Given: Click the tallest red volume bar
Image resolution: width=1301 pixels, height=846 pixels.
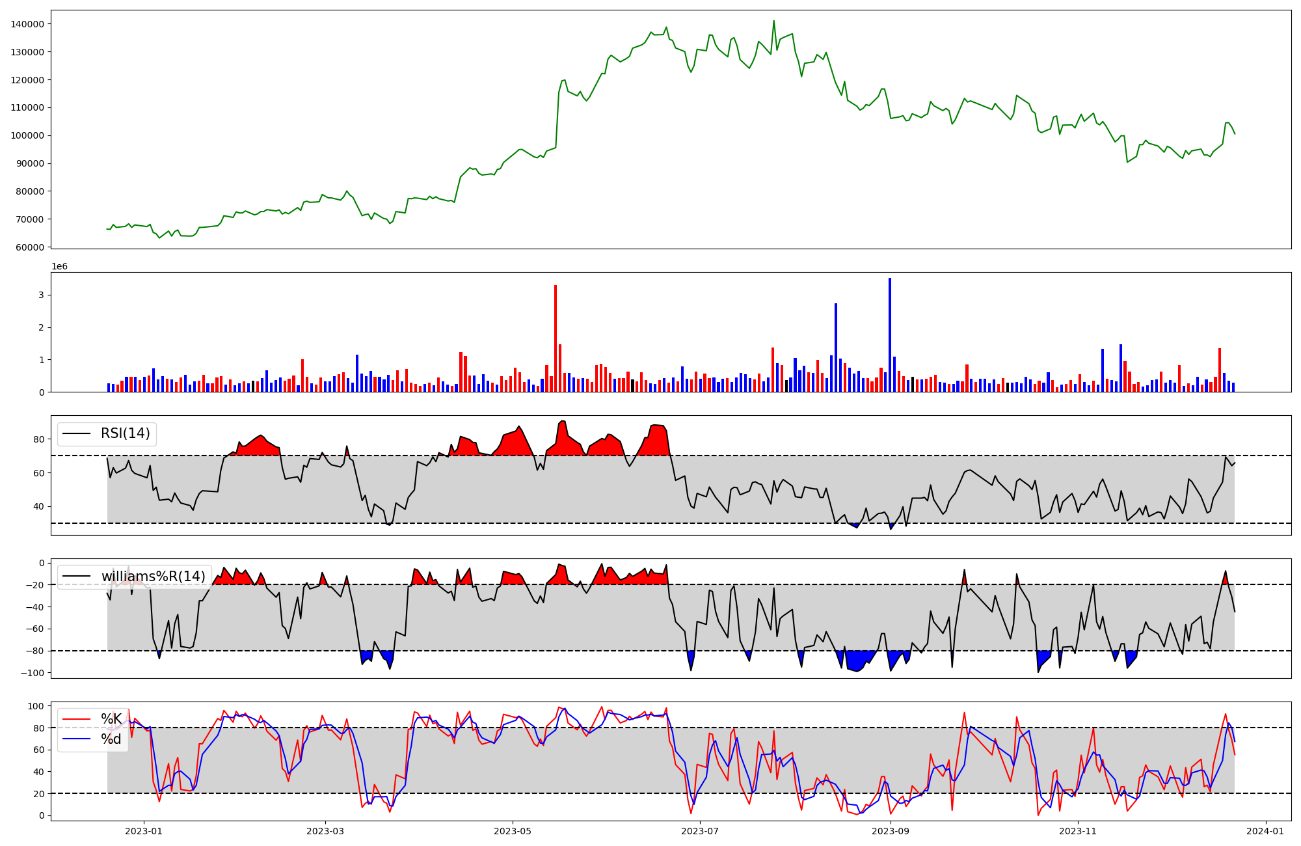Looking at the screenshot, I should [556, 338].
